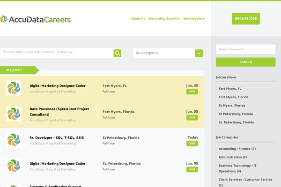
Task: Open Digital Marketing Designer/Coder in Fort Myers, FL
Action: pyautogui.click(x=58, y=86)
